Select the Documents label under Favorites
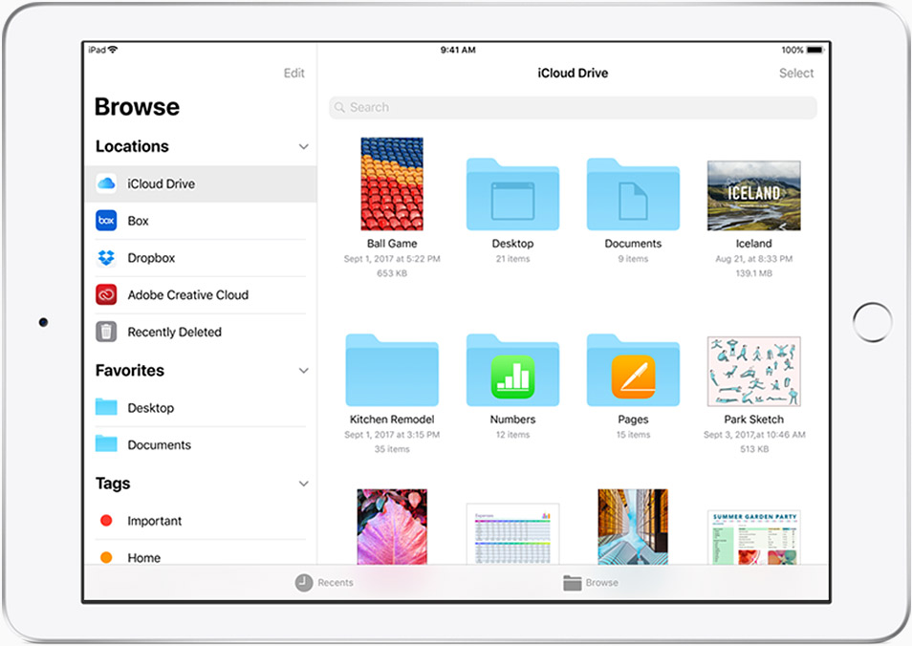Screen dimensions: 912x646 [x=160, y=444]
